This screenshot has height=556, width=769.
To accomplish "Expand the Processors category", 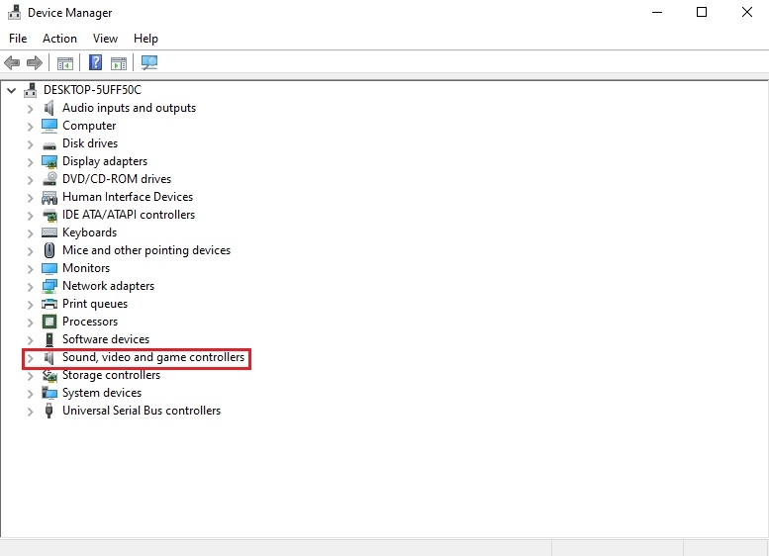I will click(x=31, y=323).
